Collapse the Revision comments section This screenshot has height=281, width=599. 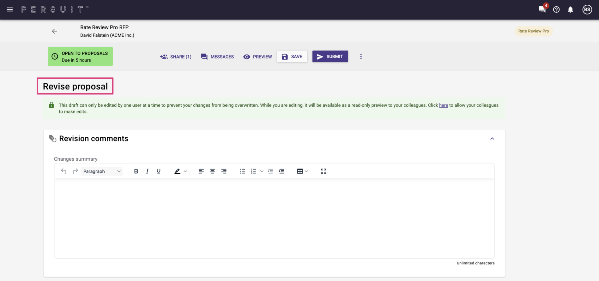[492, 139]
